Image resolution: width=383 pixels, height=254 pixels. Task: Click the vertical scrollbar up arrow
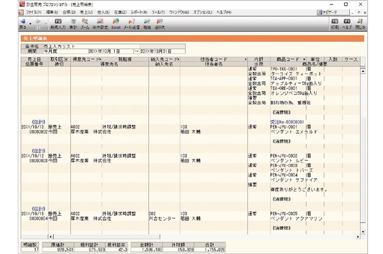tap(363, 71)
